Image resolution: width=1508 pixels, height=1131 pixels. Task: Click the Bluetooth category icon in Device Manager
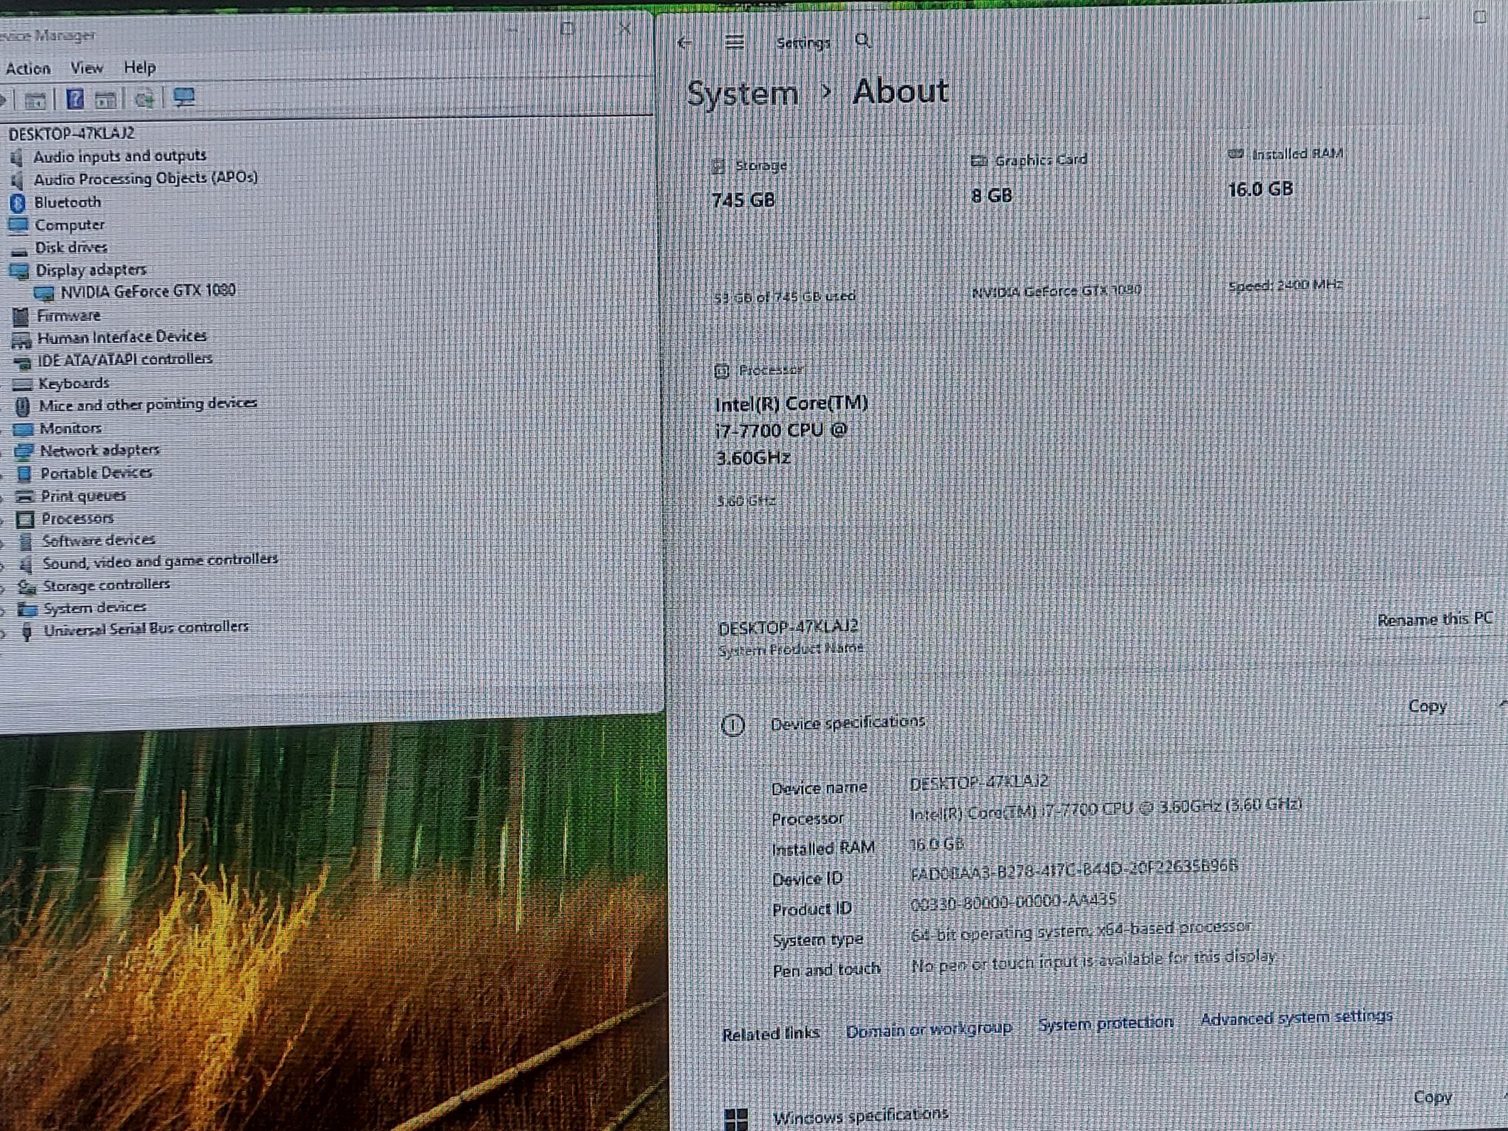(x=18, y=202)
